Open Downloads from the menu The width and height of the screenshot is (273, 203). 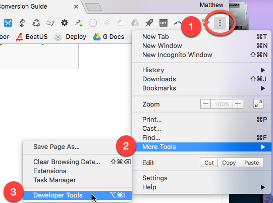tap(202, 79)
